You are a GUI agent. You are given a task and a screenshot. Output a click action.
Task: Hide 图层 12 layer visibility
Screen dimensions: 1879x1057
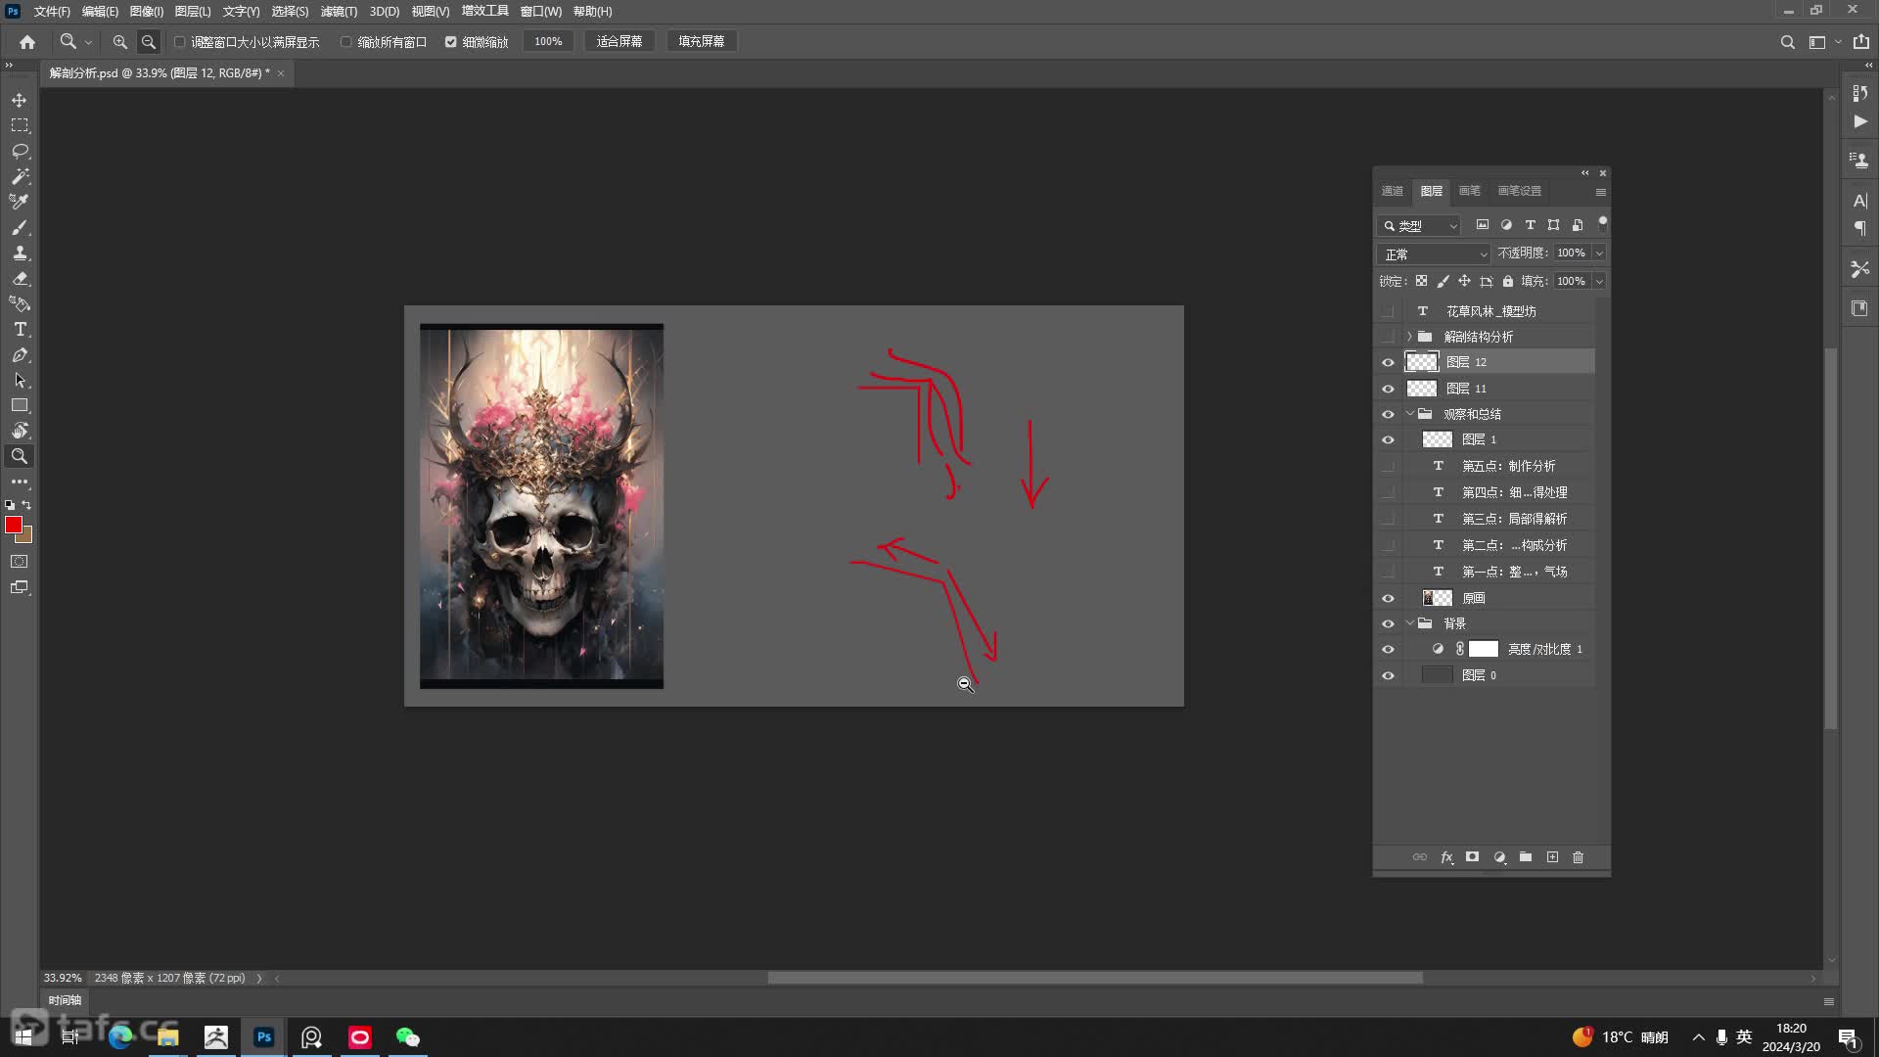pos(1388,362)
